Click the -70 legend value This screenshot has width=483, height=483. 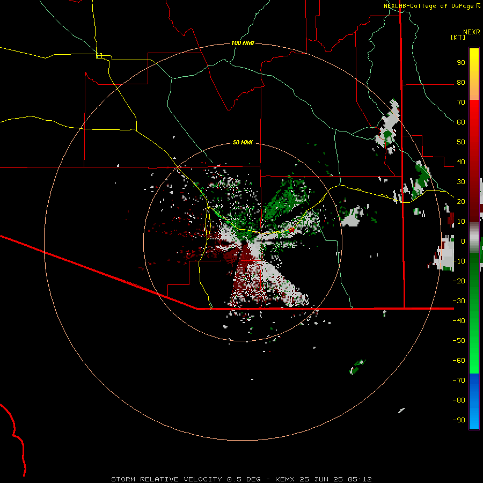[x=459, y=380]
